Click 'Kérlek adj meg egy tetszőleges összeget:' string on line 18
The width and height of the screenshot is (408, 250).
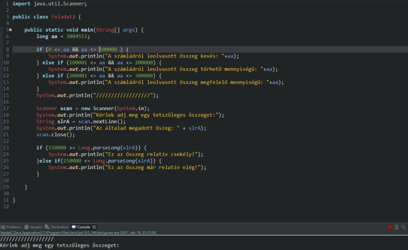(157, 115)
